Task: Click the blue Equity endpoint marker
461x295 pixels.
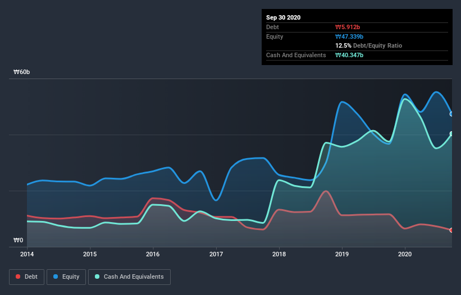Action: pos(452,114)
